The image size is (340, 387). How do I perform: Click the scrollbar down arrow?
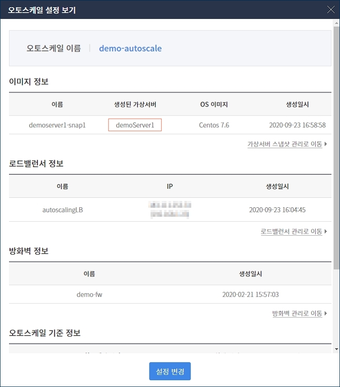tap(336, 349)
